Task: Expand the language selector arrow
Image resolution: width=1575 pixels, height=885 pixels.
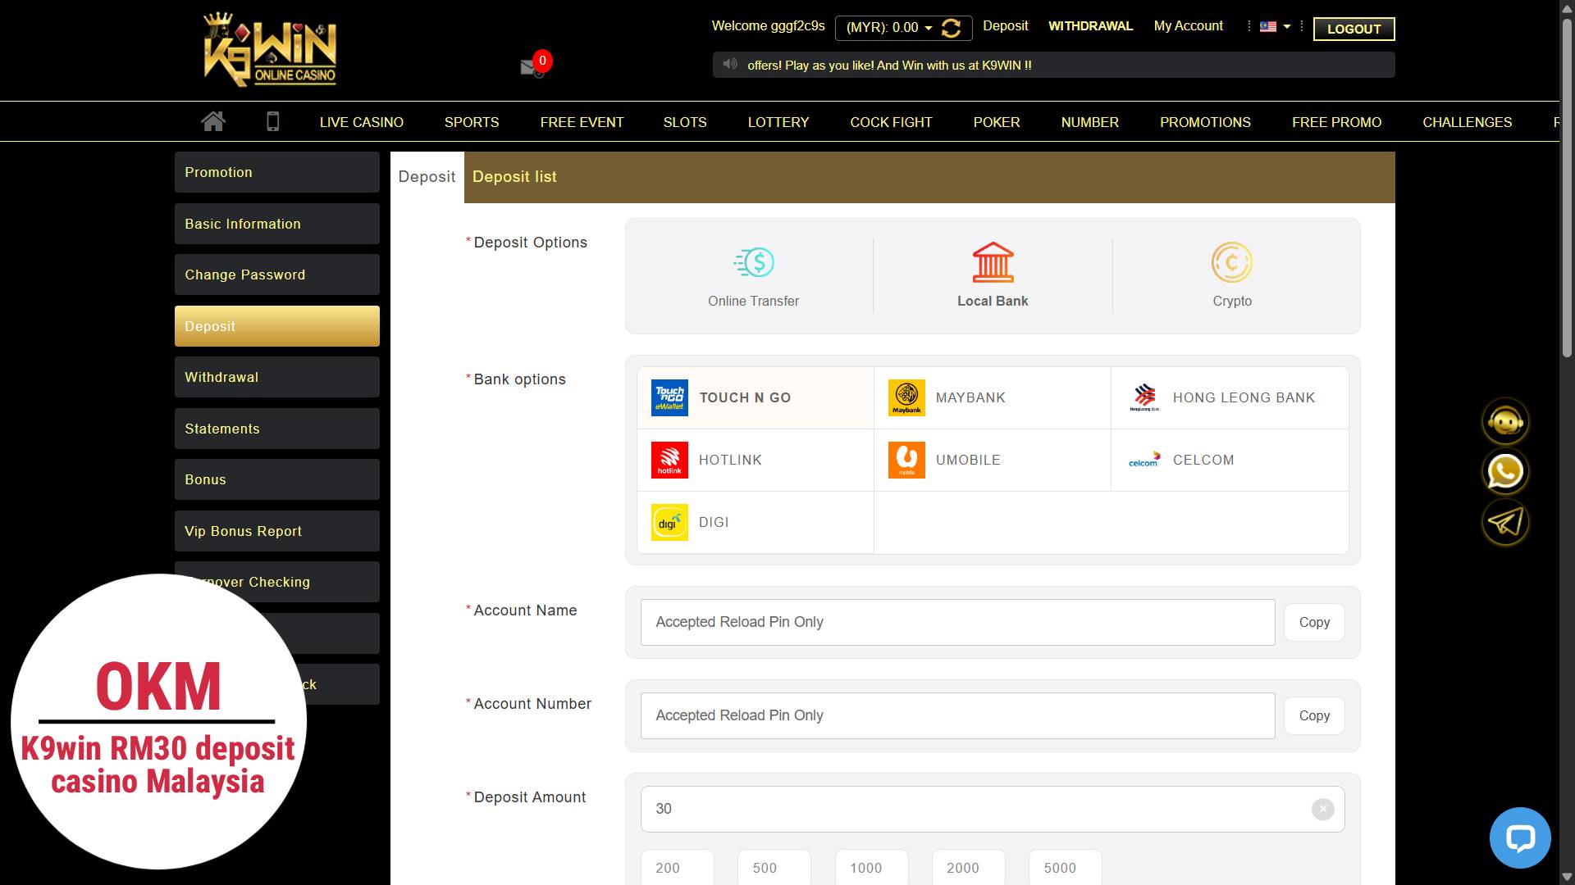Action: [1287, 26]
